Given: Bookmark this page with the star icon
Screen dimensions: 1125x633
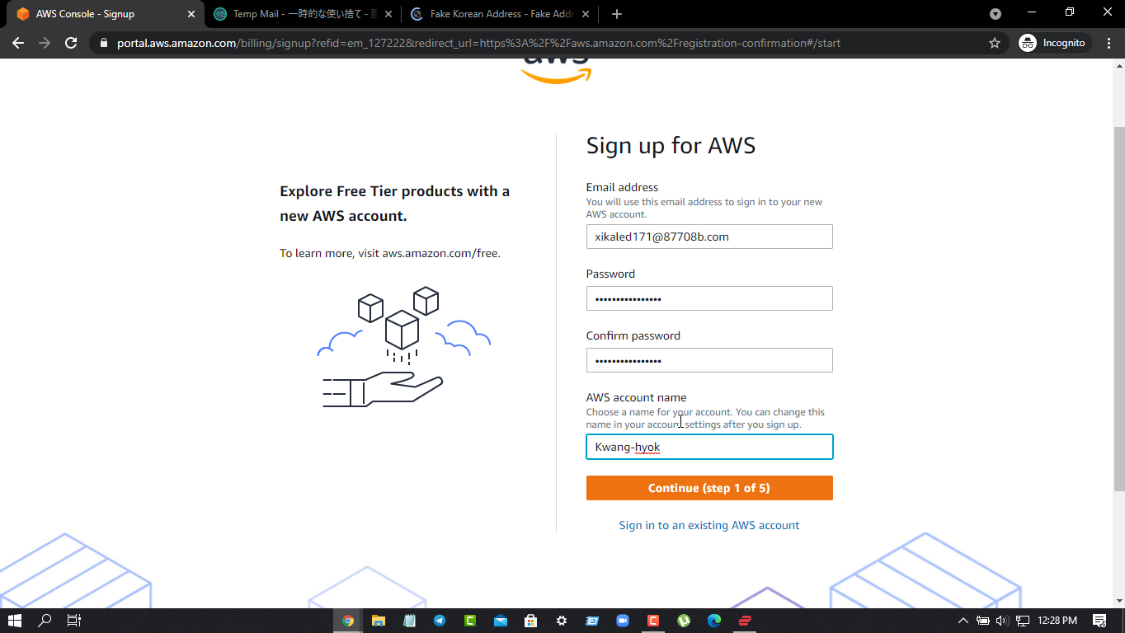Looking at the screenshot, I should [x=995, y=43].
